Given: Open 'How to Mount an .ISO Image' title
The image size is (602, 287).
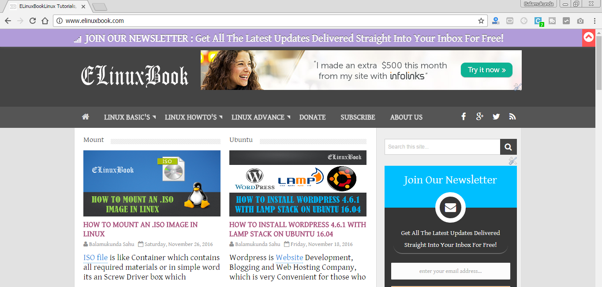Looking at the screenshot, I should click(x=140, y=229).
